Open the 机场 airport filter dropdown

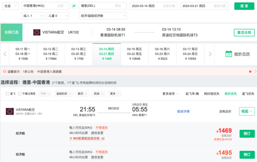(99, 94)
